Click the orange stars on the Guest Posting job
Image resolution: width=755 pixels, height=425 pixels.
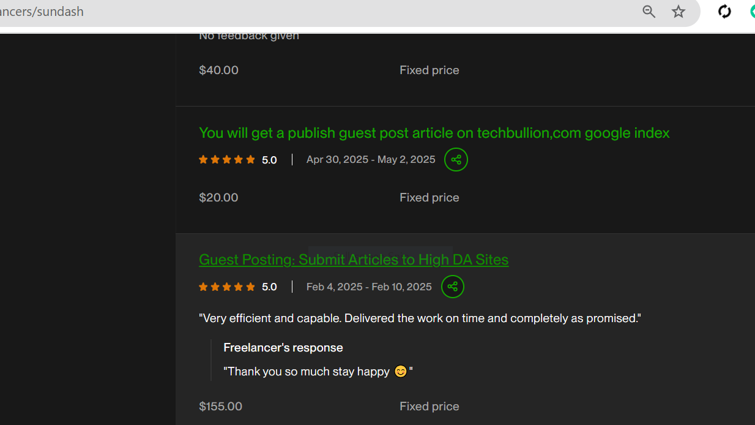[x=227, y=287]
